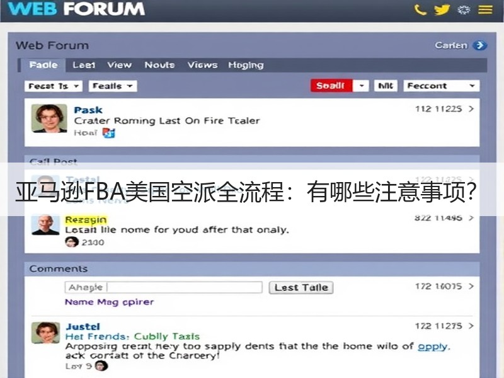Click the Ahaple comment input field
504x378 pixels.
pyautogui.click(x=164, y=287)
